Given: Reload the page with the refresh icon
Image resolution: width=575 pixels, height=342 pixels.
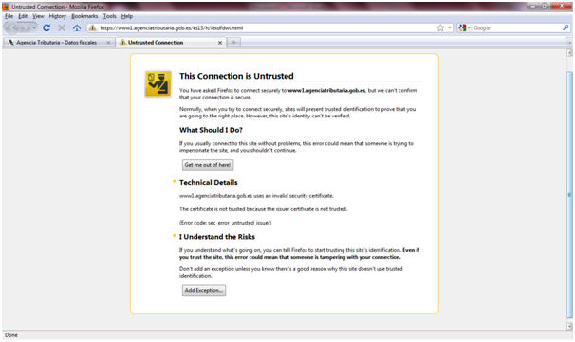Looking at the screenshot, I should [x=46, y=27].
